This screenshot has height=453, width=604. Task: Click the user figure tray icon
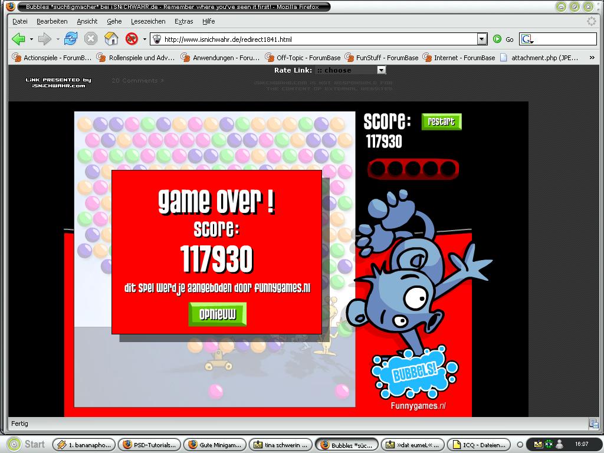click(x=560, y=444)
